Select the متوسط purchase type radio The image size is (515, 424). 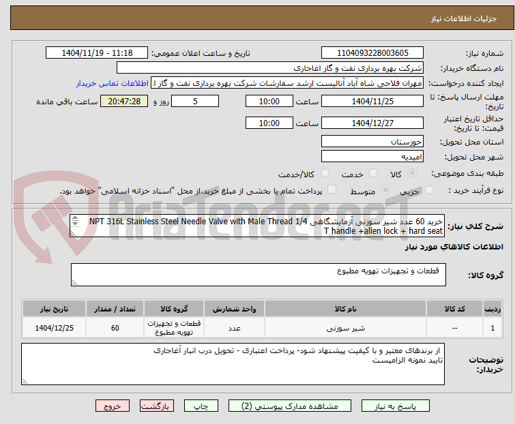[x=385, y=190]
